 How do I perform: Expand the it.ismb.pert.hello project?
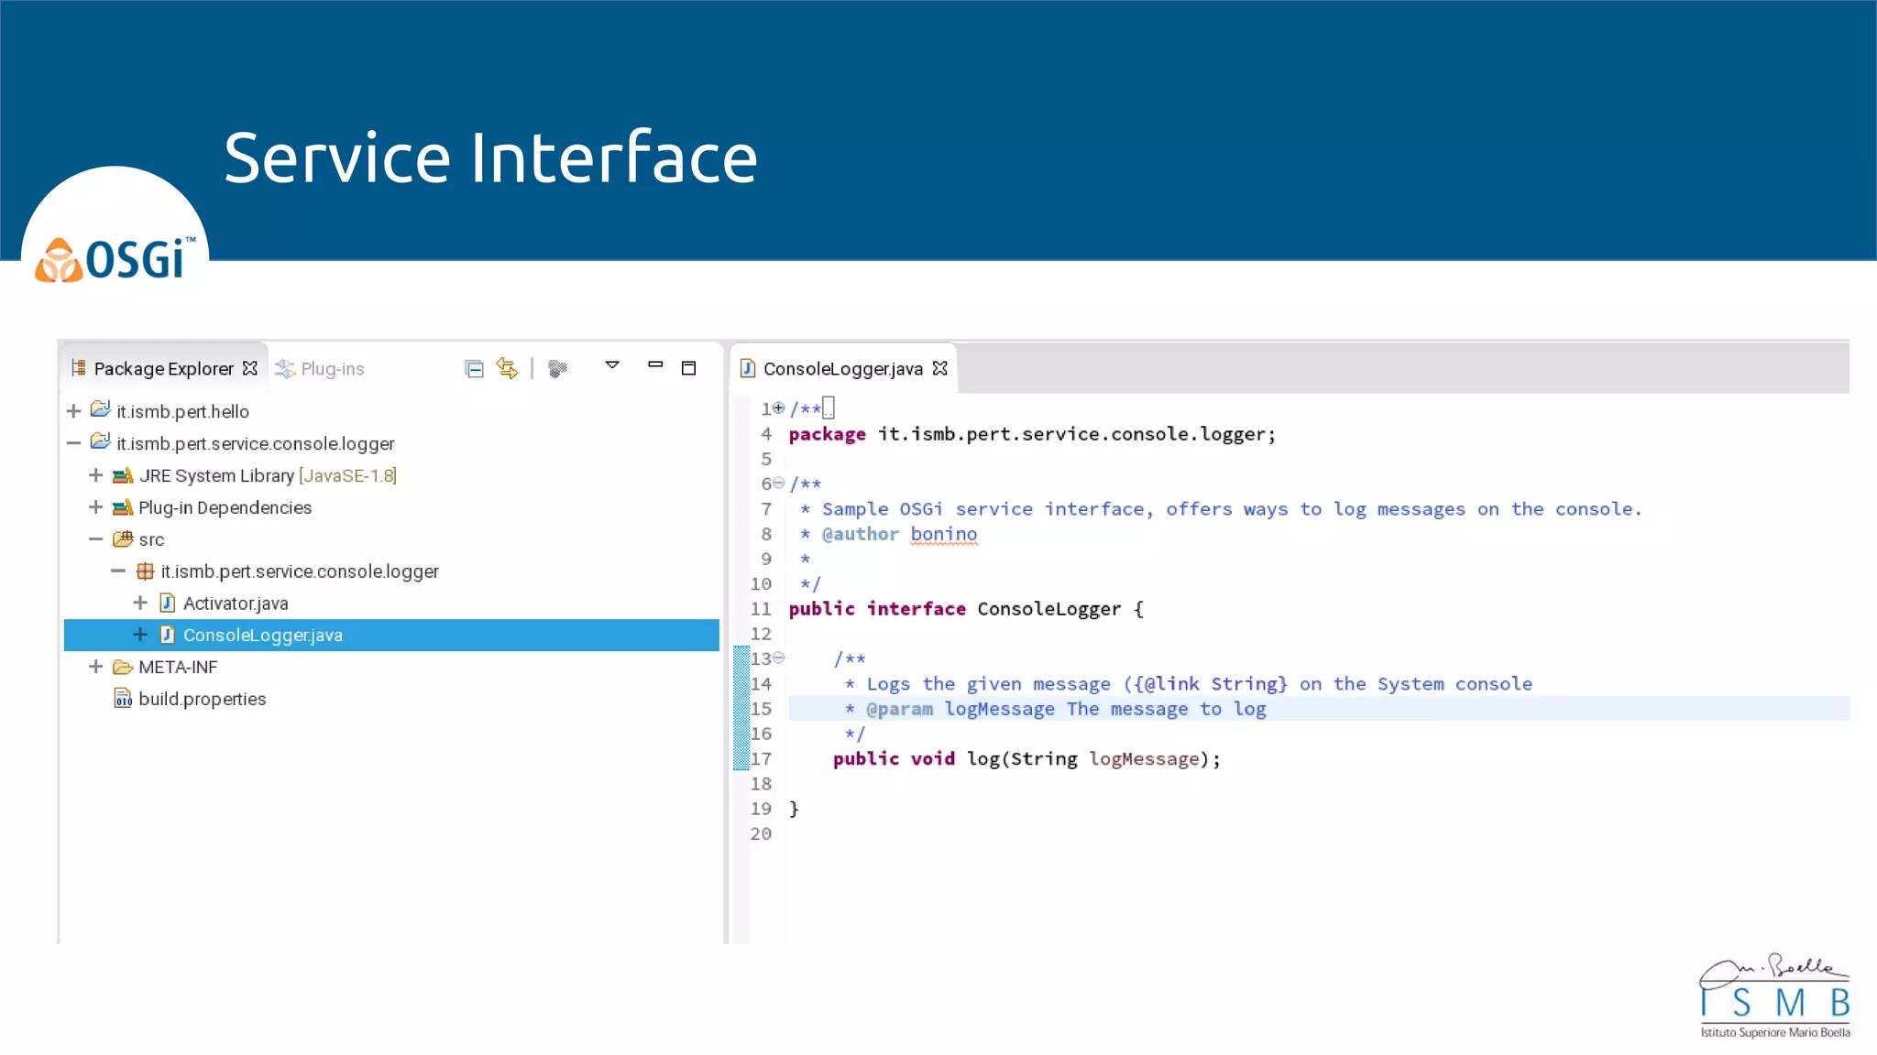(74, 411)
